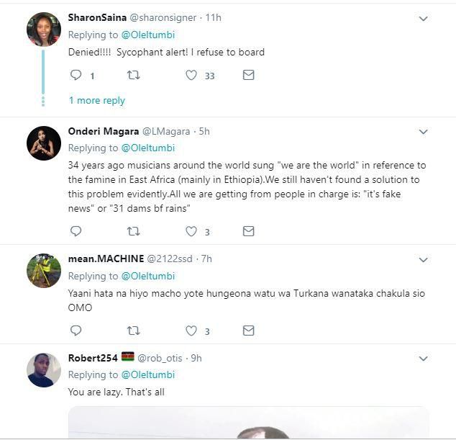This screenshot has width=456, height=440.
Task: Open more options on SharonSaina's tweet
Action: tap(423, 19)
